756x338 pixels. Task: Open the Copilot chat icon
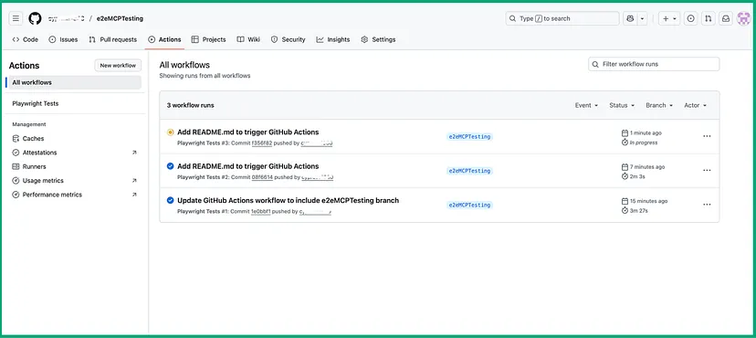tap(630, 19)
